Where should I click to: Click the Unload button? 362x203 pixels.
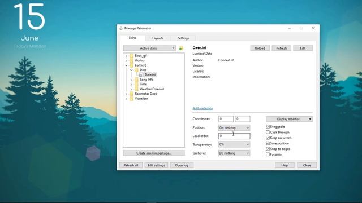tap(260, 48)
